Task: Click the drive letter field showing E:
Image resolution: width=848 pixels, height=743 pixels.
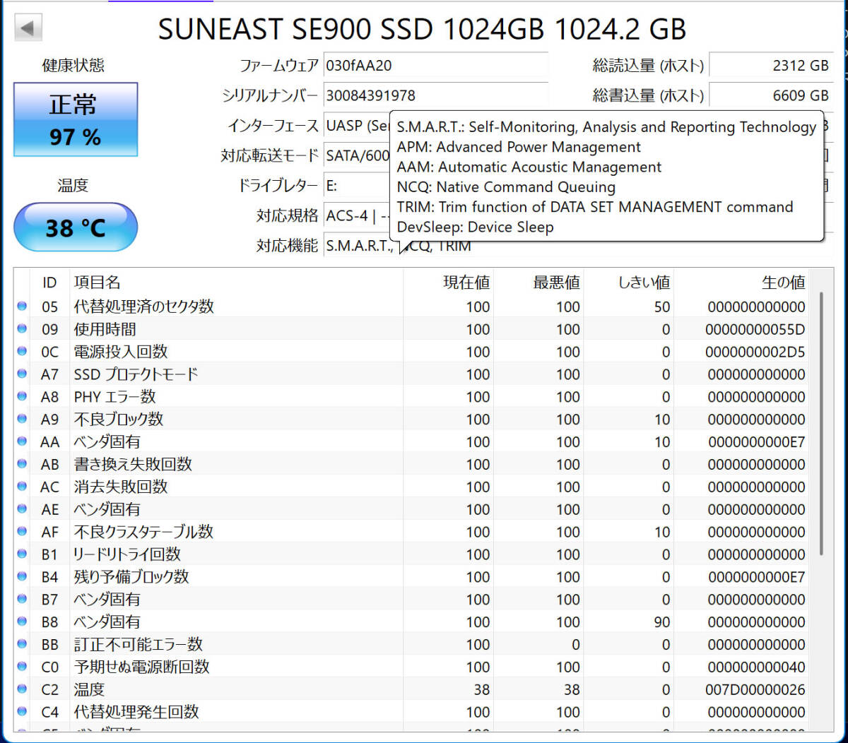Action: 357,186
